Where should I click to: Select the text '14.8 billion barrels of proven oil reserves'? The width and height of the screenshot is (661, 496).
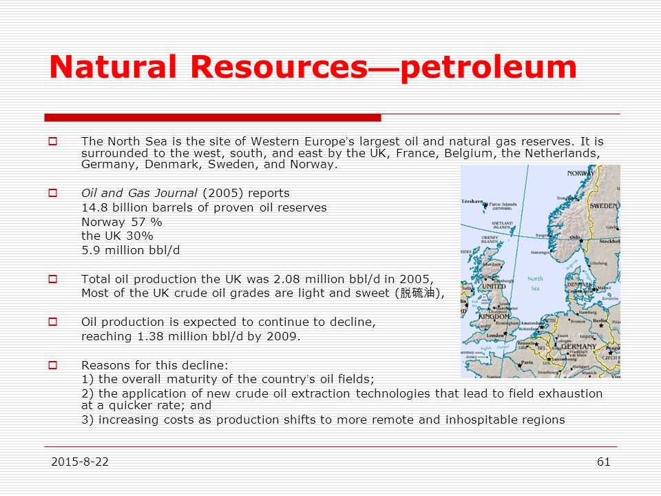[x=204, y=207]
